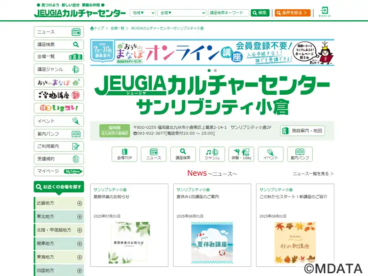
Task: Open ニュース in the left sidebar
Action: (x=59, y=32)
